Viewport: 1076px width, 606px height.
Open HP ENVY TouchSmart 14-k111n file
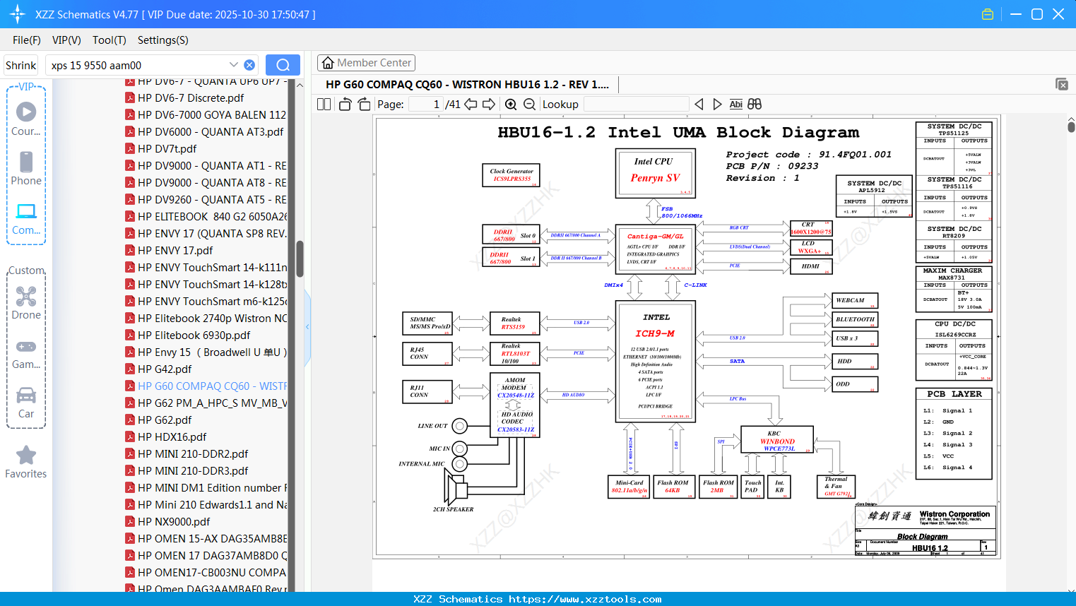[206, 268]
